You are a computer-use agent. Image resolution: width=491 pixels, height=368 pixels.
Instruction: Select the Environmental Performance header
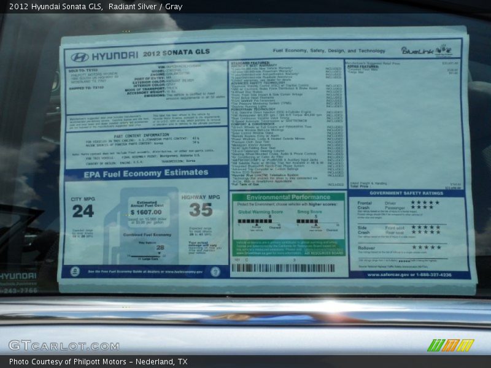point(288,197)
